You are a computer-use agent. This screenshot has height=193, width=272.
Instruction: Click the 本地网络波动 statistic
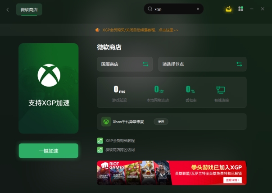(x=158, y=94)
